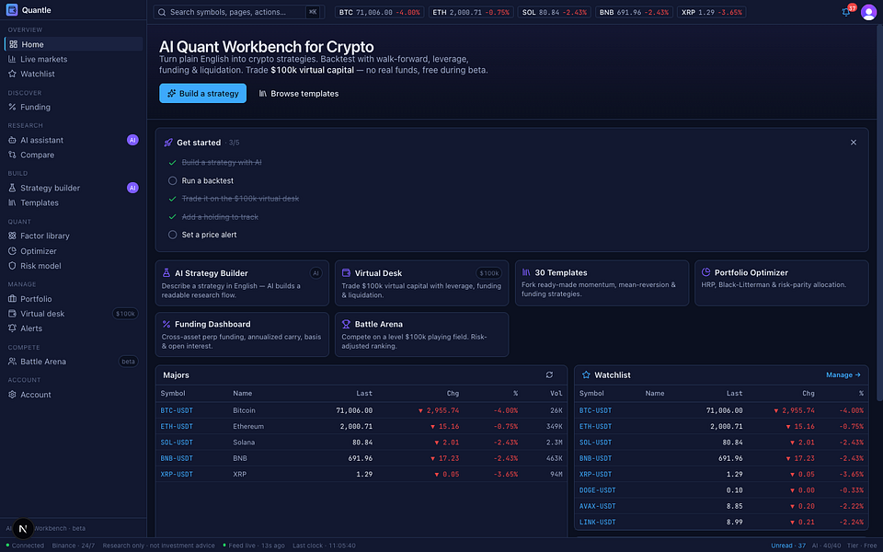
Task: Click Build a strategy button
Action: (x=202, y=94)
